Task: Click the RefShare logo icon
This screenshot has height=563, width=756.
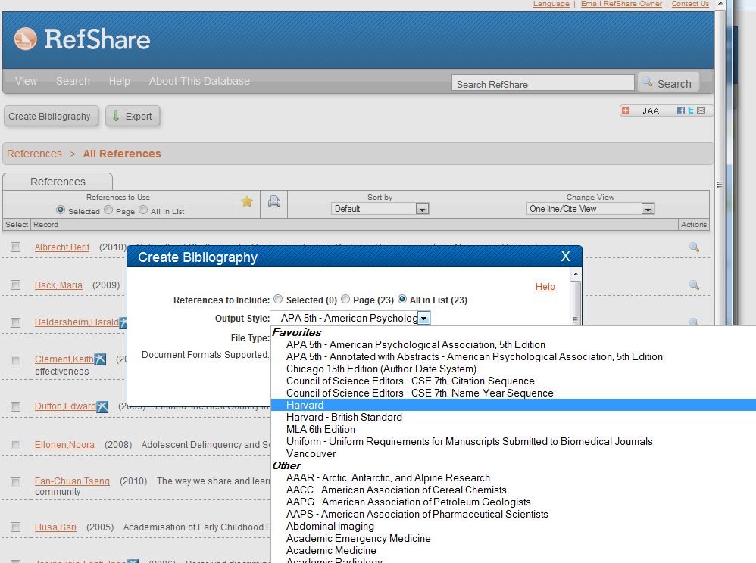Action: click(26, 39)
